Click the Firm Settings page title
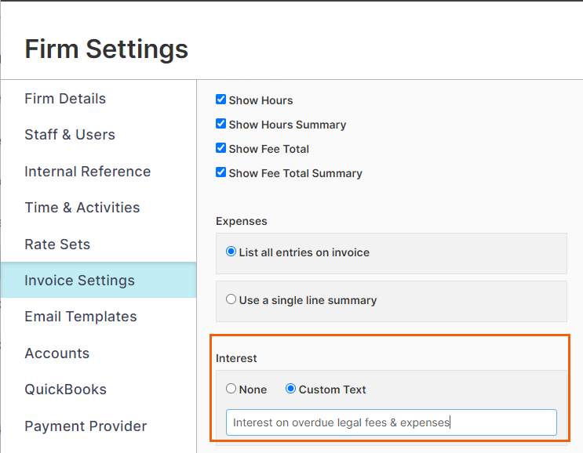 point(107,49)
